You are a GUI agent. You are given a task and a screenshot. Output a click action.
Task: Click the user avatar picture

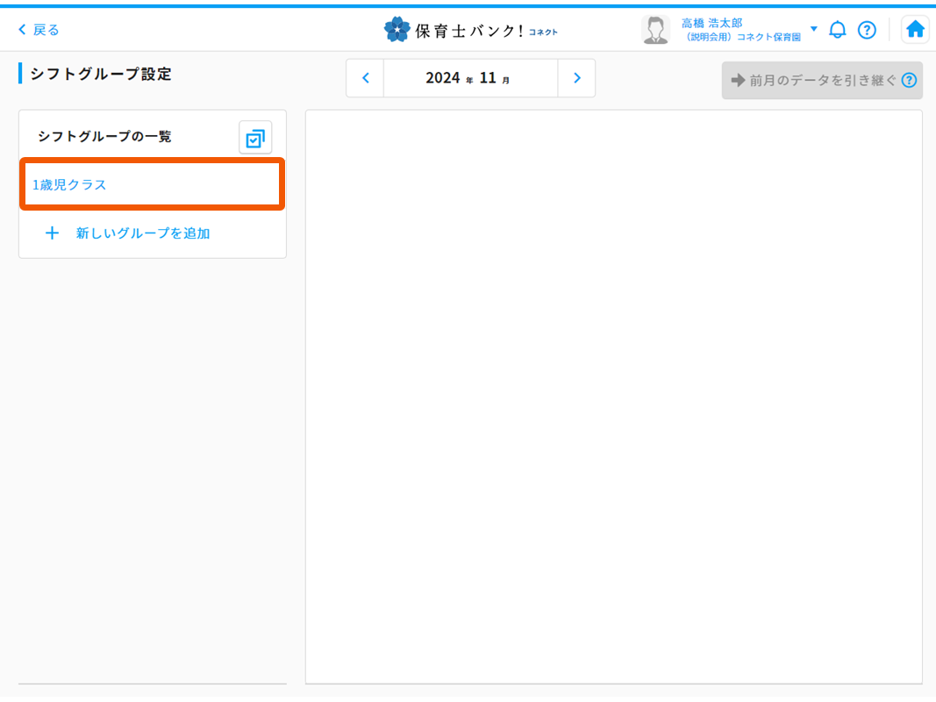pyautogui.click(x=655, y=30)
